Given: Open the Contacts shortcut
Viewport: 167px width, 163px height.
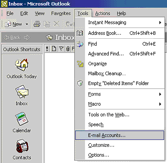Looking at the screenshot, I should click(22, 149).
